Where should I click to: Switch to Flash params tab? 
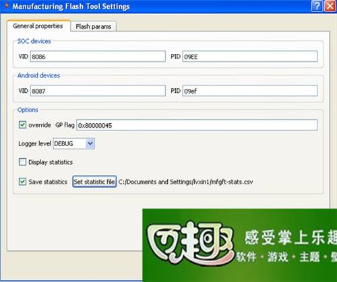tap(94, 26)
